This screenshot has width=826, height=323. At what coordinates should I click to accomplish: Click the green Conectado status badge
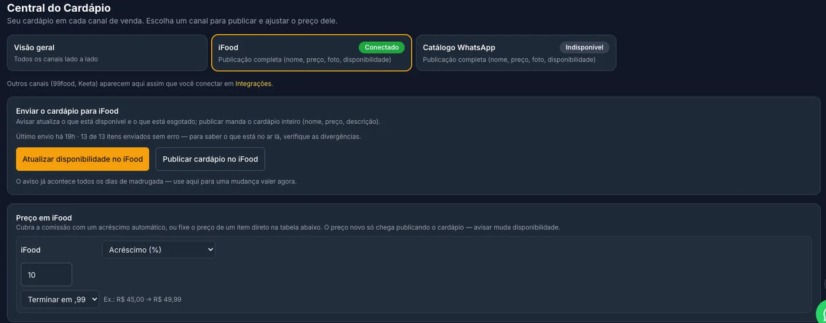tap(382, 47)
